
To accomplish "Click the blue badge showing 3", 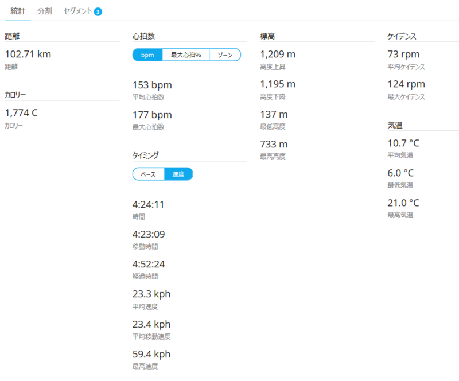I will click(x=98, y=11).
